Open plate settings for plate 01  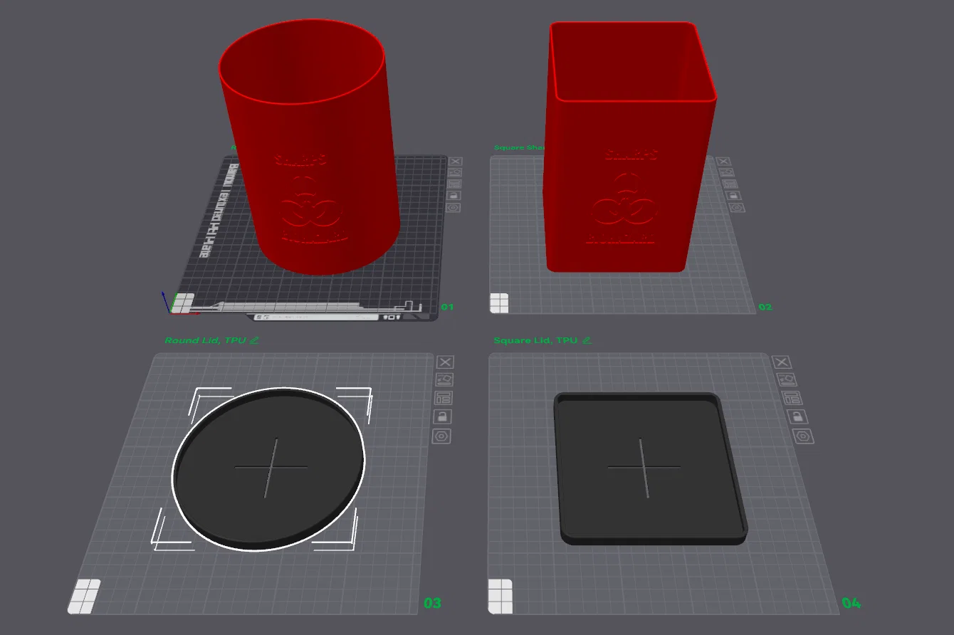pos(453,207)
